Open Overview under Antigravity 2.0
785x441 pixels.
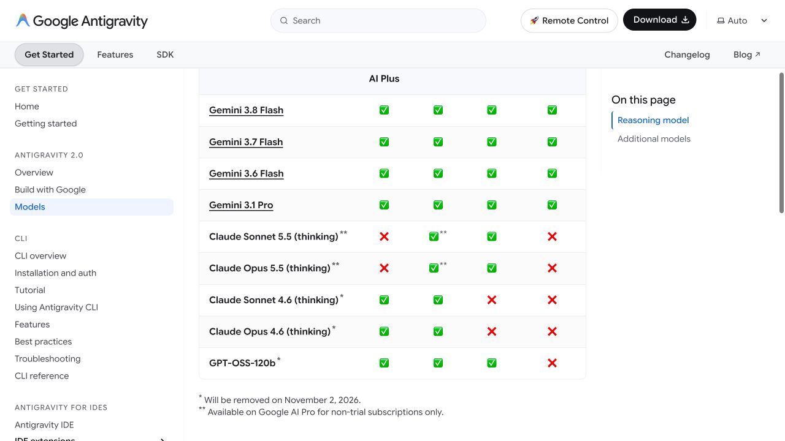tap(34, 173)
